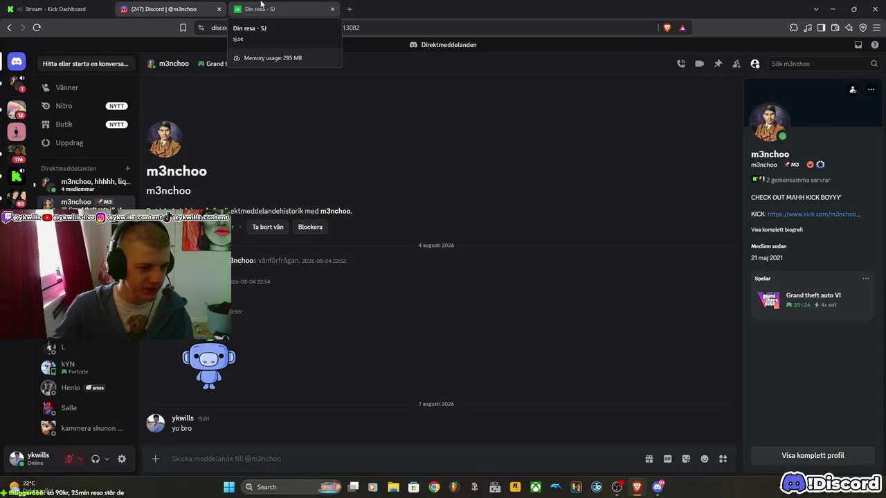Viewport: 886px width, 498px height.
Task: Expand the browser tab search dropdown
Action: 816,9
